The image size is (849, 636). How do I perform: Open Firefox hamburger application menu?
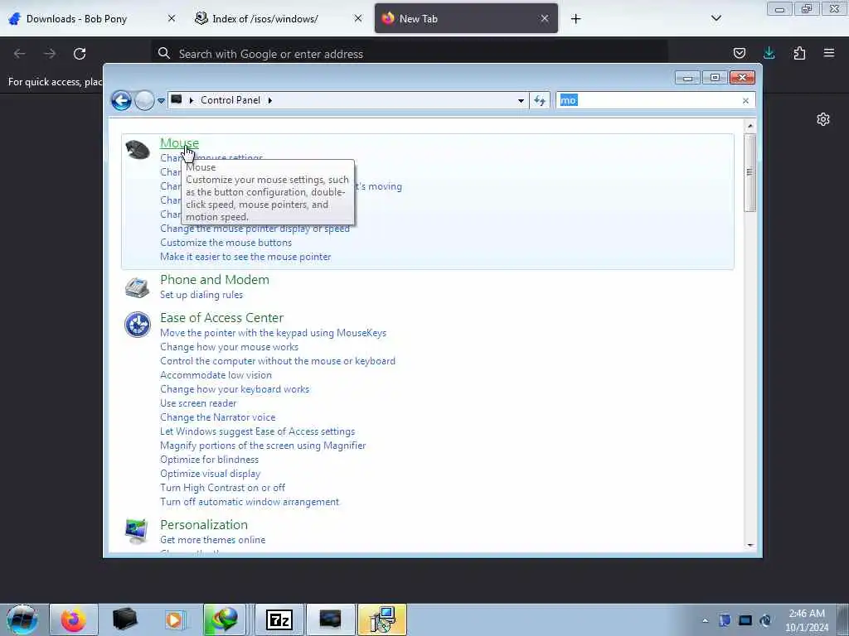(x=829, y=53)
